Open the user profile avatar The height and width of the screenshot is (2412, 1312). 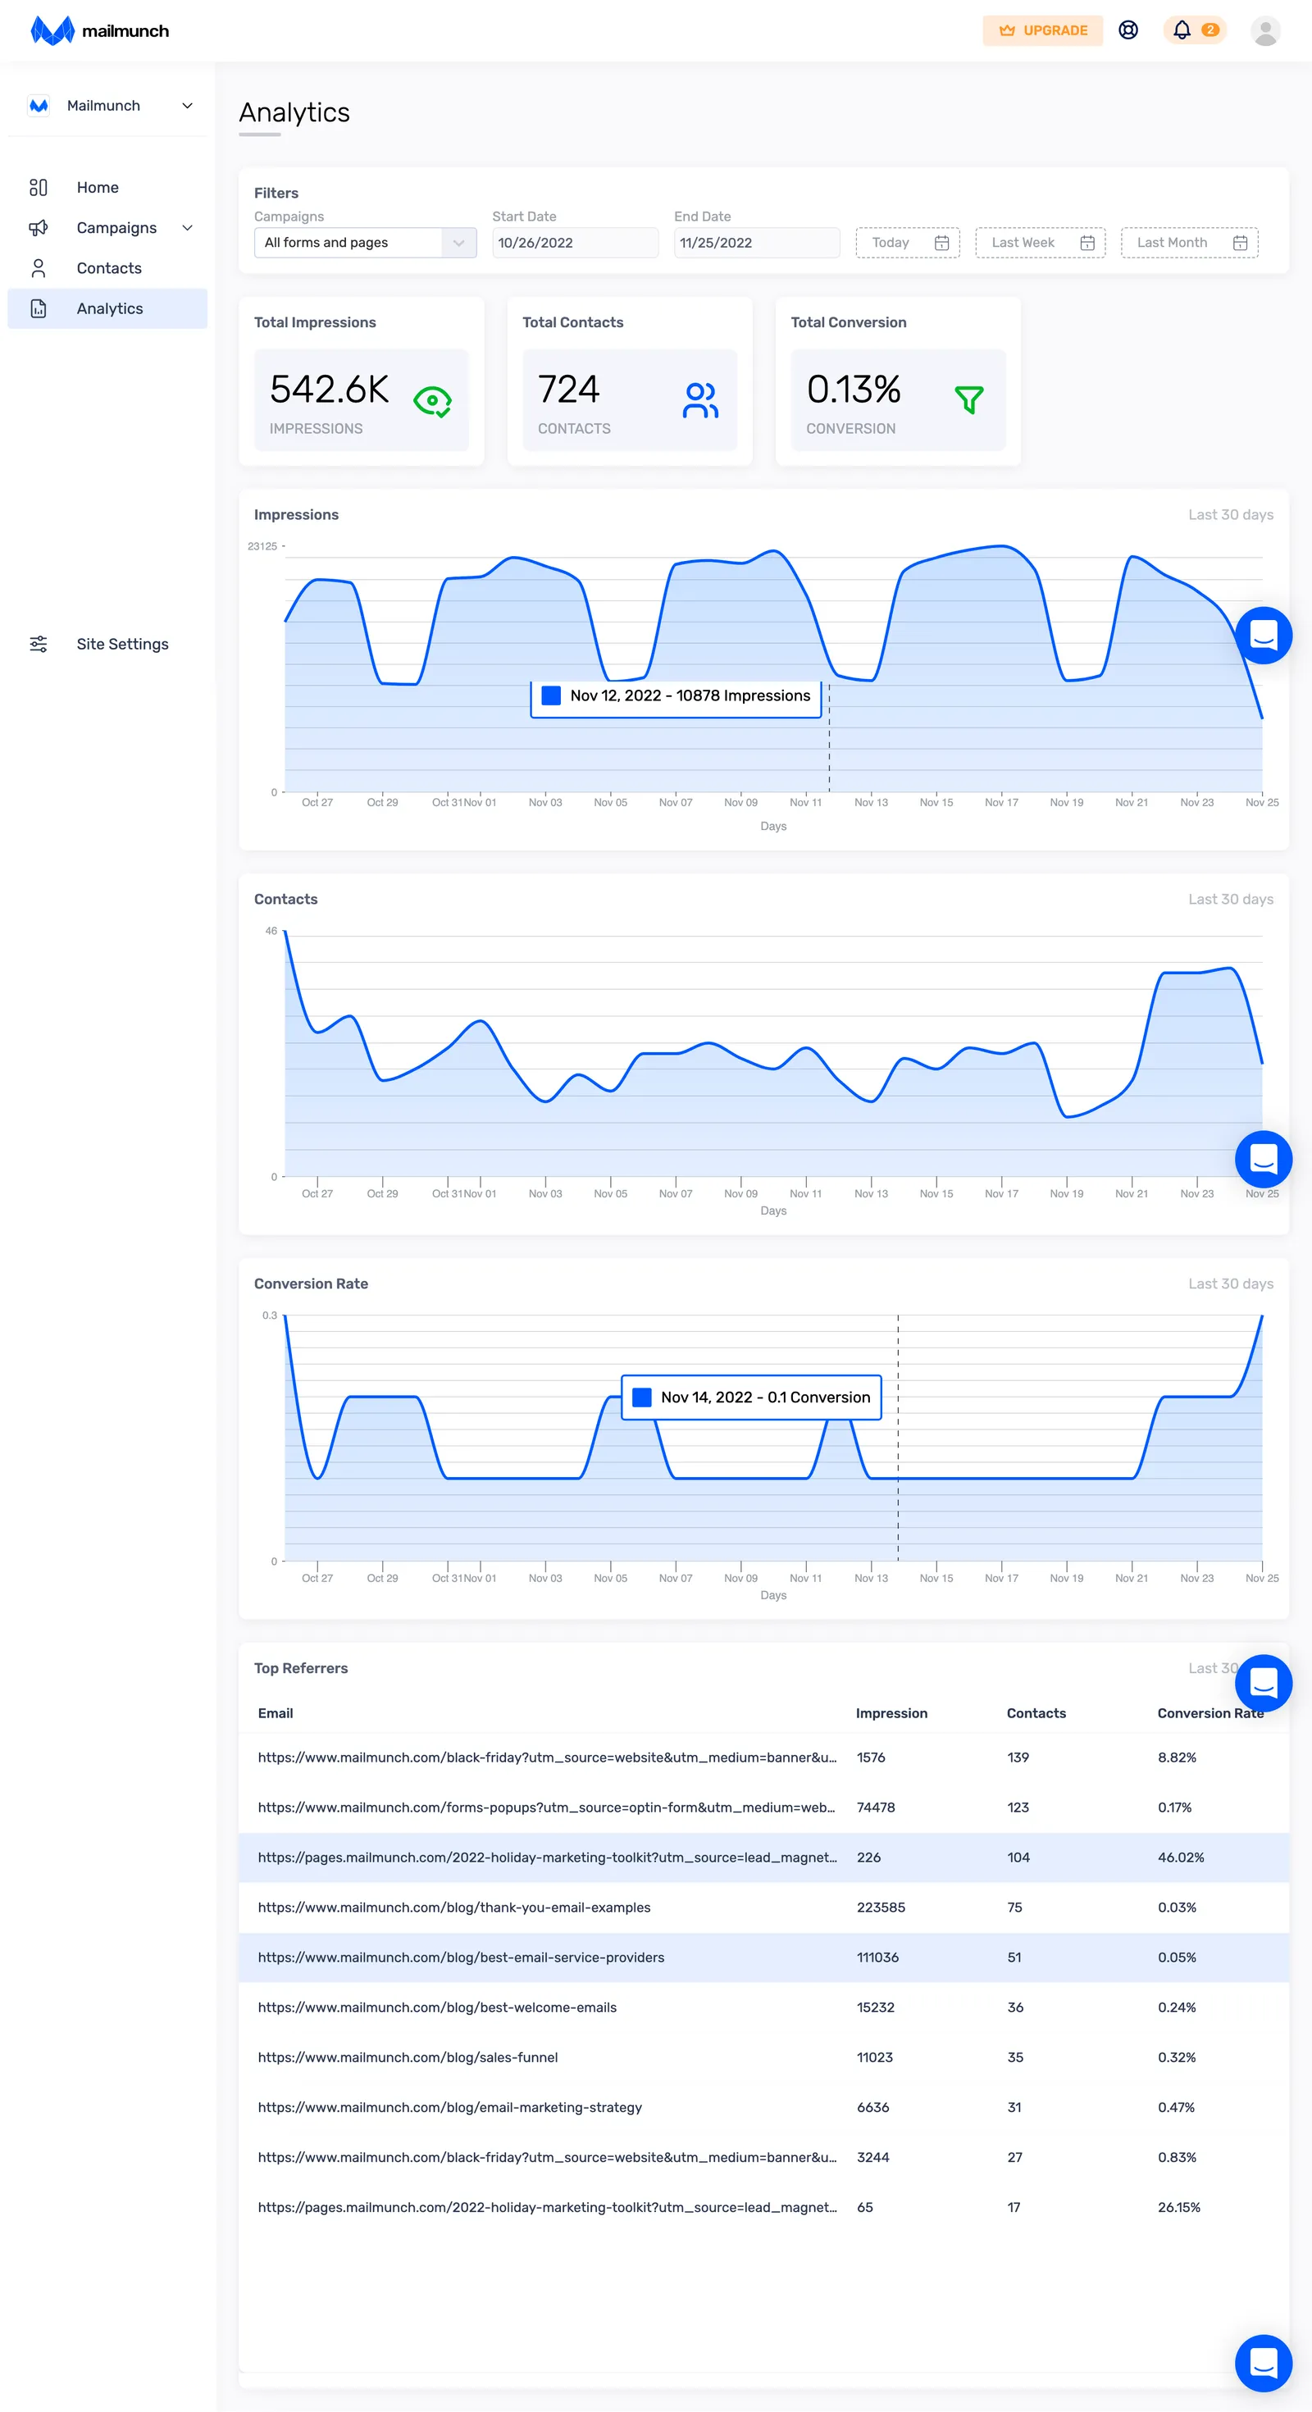click(1265, 31)
